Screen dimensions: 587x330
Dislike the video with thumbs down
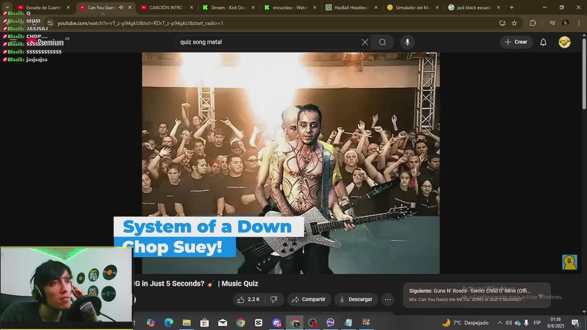[274, 299]
